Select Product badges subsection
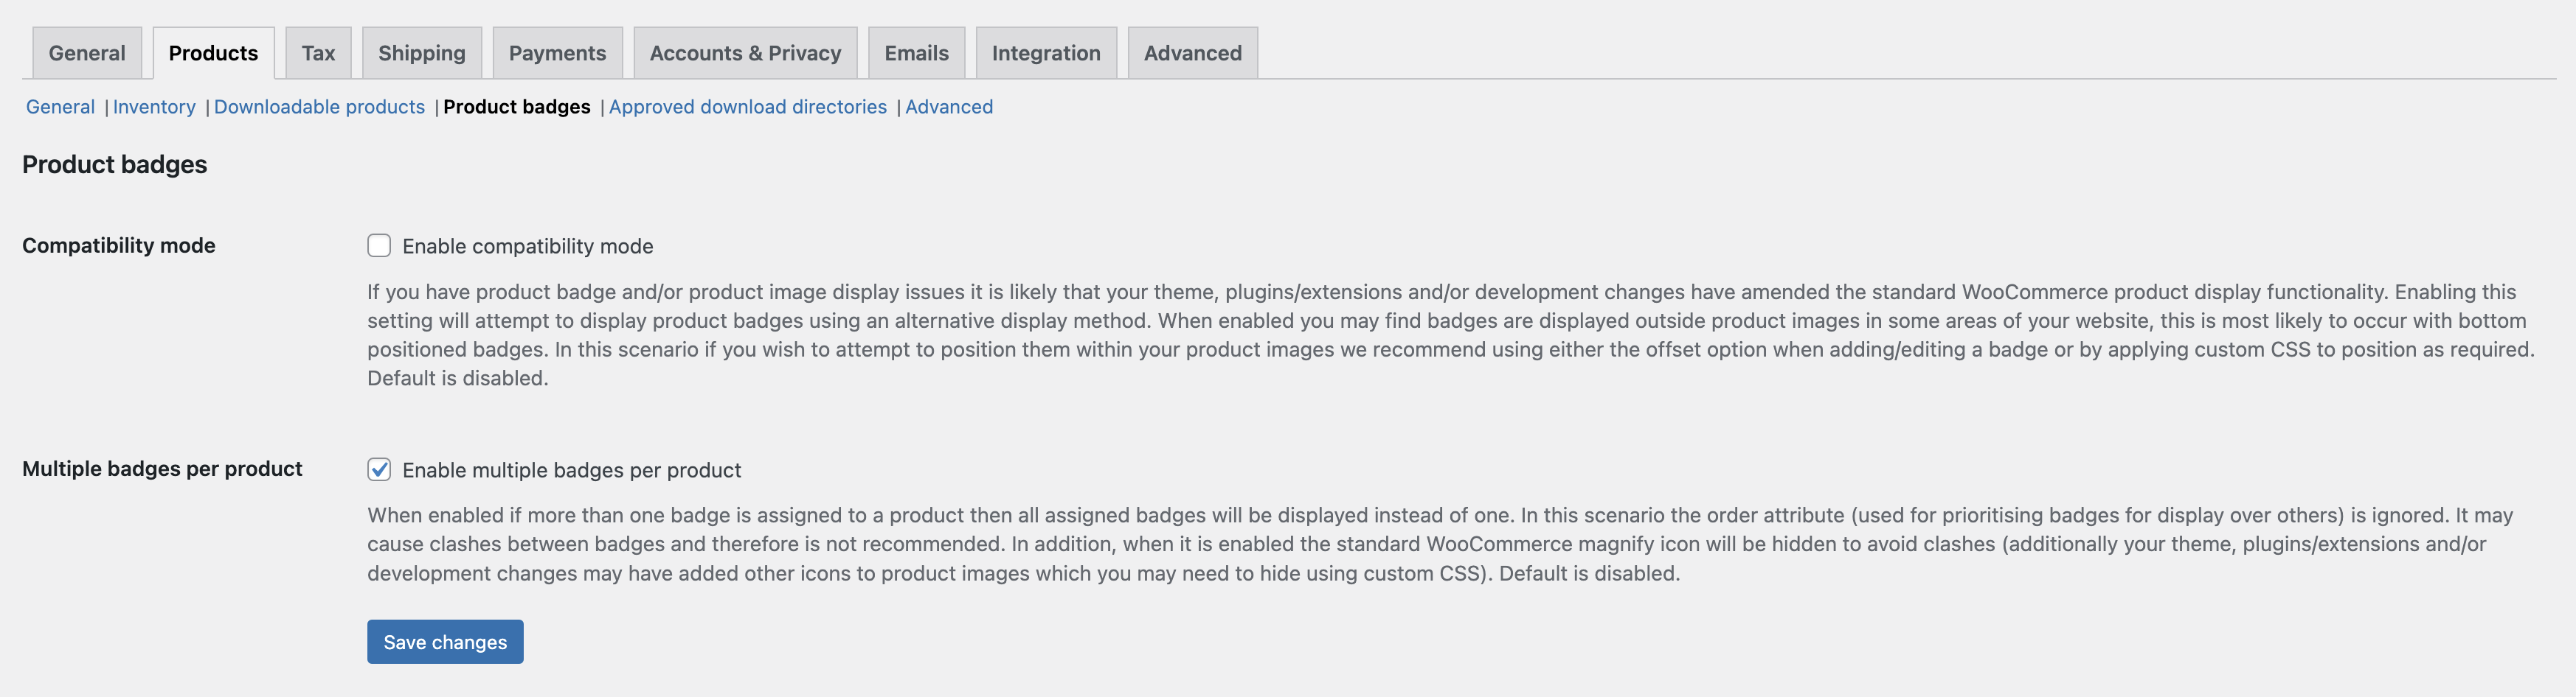Viewport: 2576px width, 697px height. pos(516,107)
